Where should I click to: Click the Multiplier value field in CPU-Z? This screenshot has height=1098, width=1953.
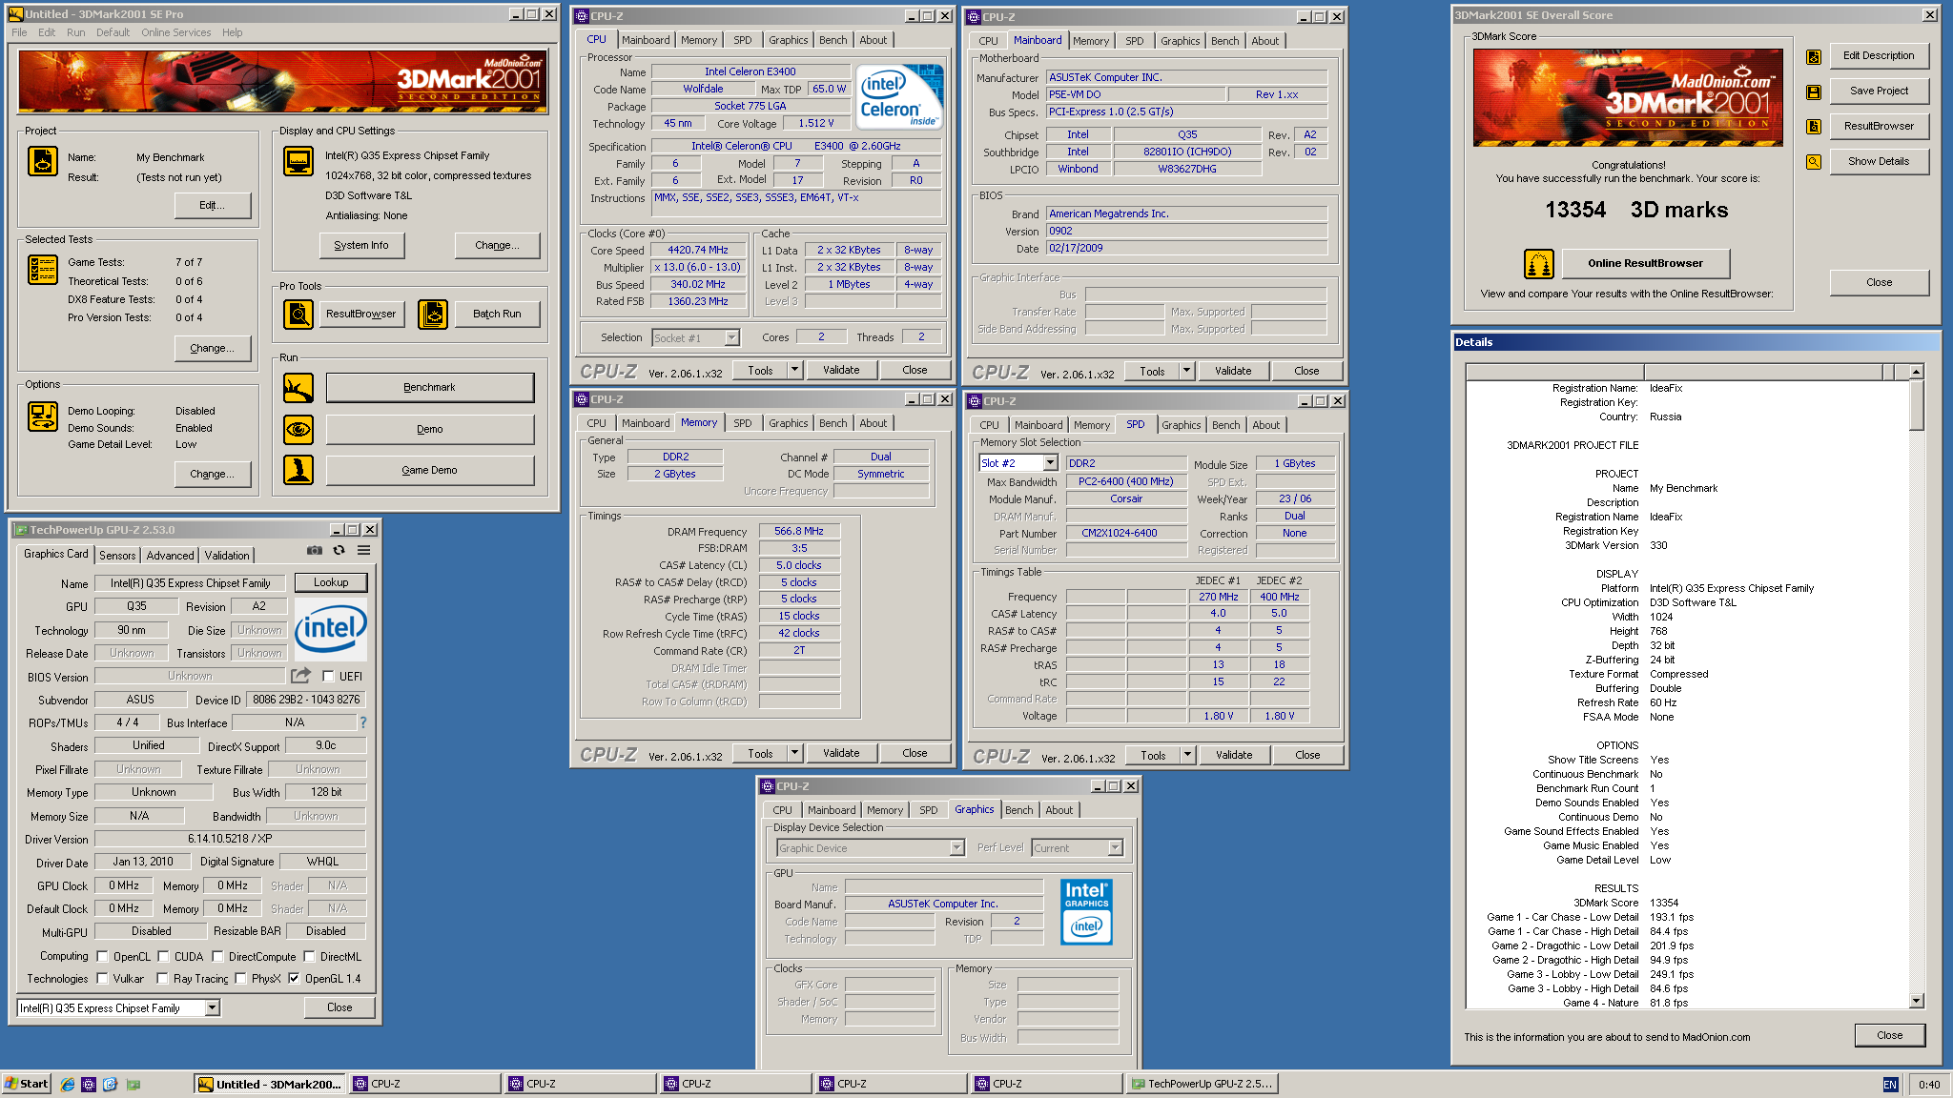pos(697,267)
